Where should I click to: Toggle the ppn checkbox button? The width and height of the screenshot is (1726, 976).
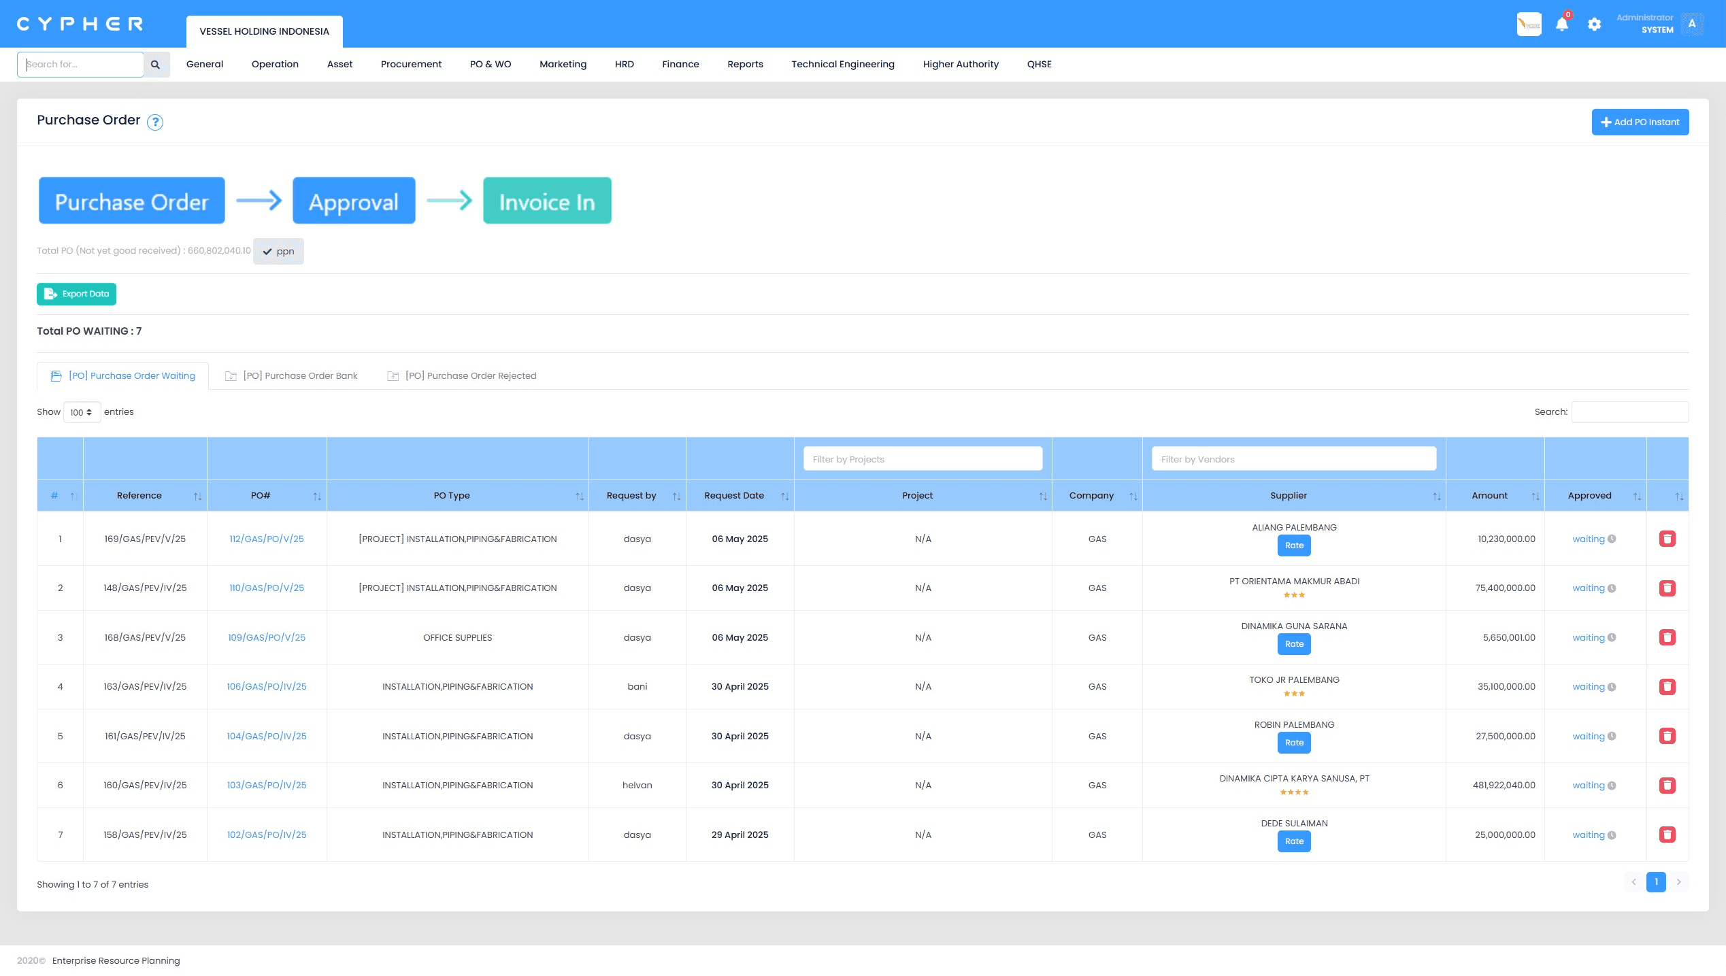point(278,252)
